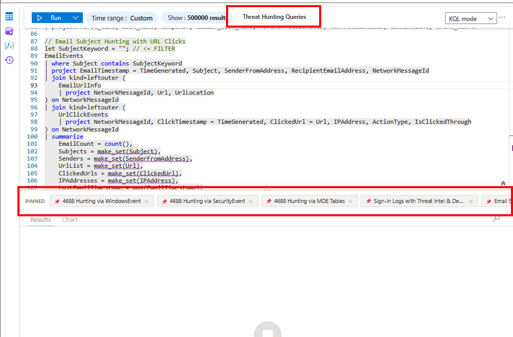
Task: Close the 4688 Hunting via MDE Tables pin
Action: (350, 201)
